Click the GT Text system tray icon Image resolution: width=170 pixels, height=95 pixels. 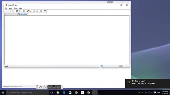coord(143,93)
